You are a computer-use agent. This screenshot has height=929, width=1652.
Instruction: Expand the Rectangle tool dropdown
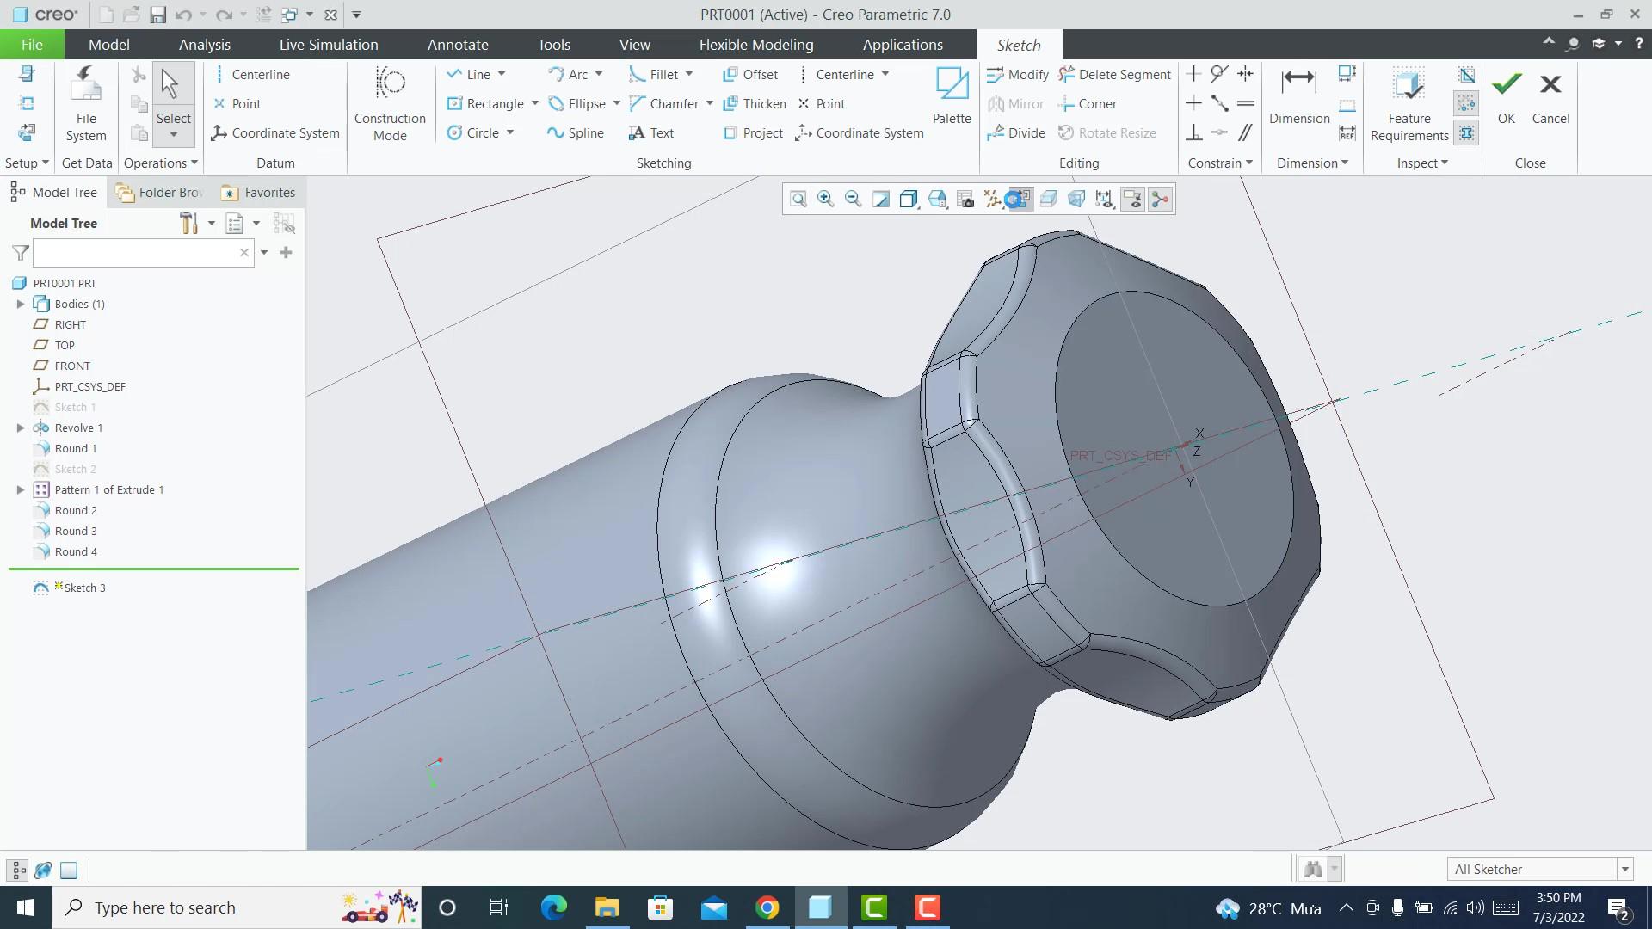coord(533,103)
